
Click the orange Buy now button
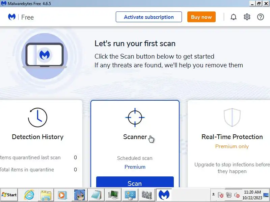pyautogui.click(x=201, y=17)
